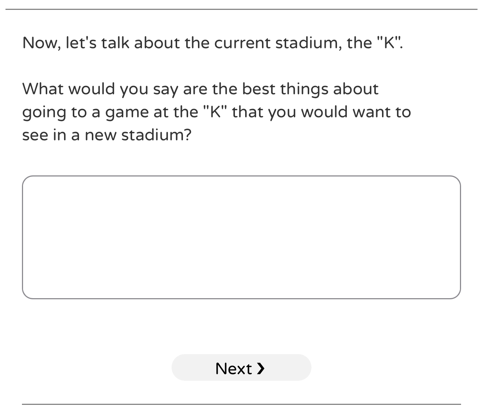Screen dimensions: 483x414
Task: Click the "best things about" question paragraph
Action: tap(216, 112)
